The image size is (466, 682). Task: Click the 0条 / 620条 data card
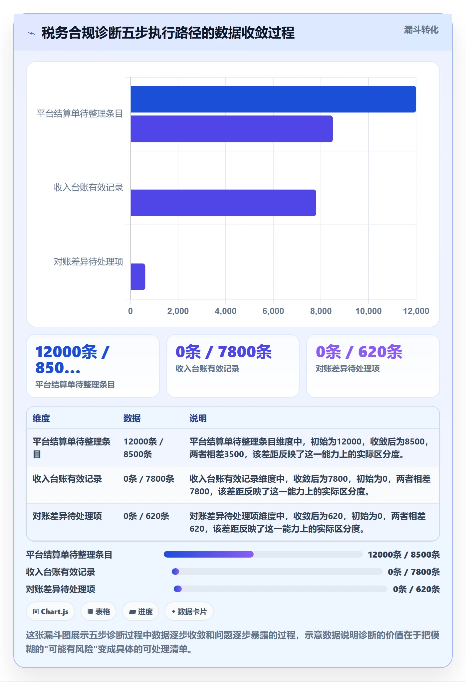point(373,366)
